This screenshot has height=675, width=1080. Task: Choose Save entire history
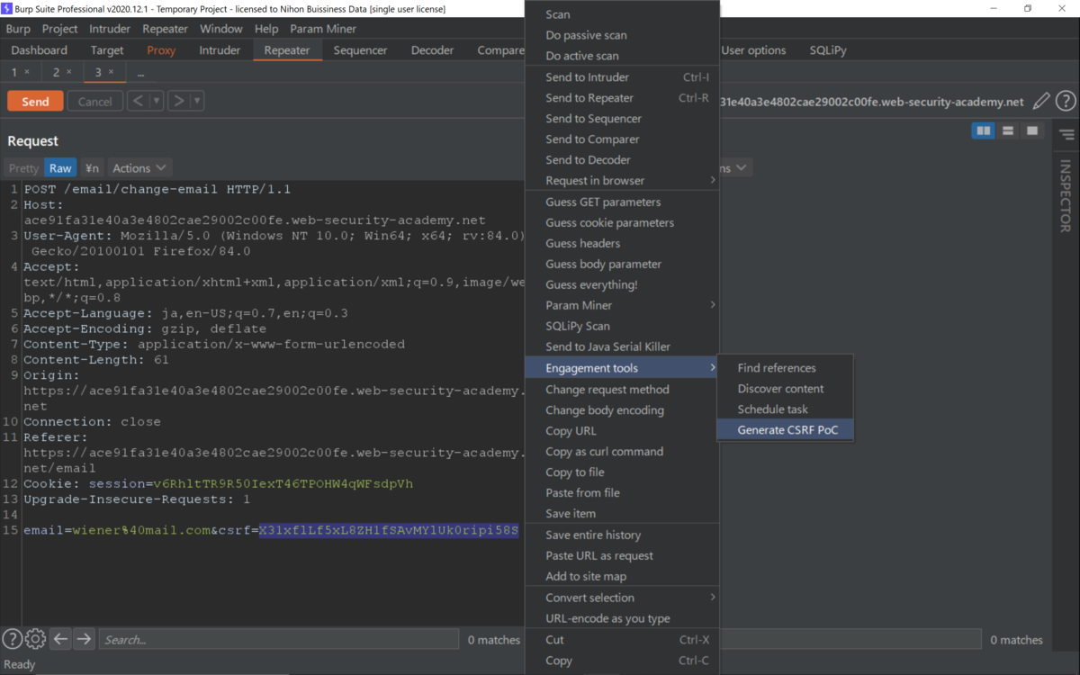click(x=622, y=535)
